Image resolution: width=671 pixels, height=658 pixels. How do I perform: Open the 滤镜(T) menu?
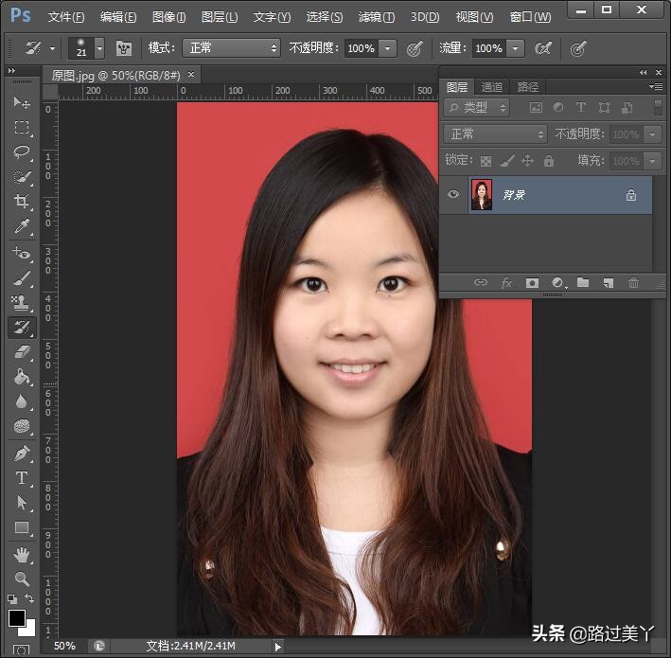click(x=377, y=17)
